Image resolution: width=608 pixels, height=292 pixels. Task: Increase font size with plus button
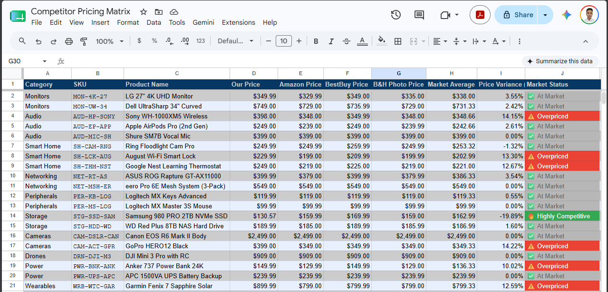[x=299, y=41]
